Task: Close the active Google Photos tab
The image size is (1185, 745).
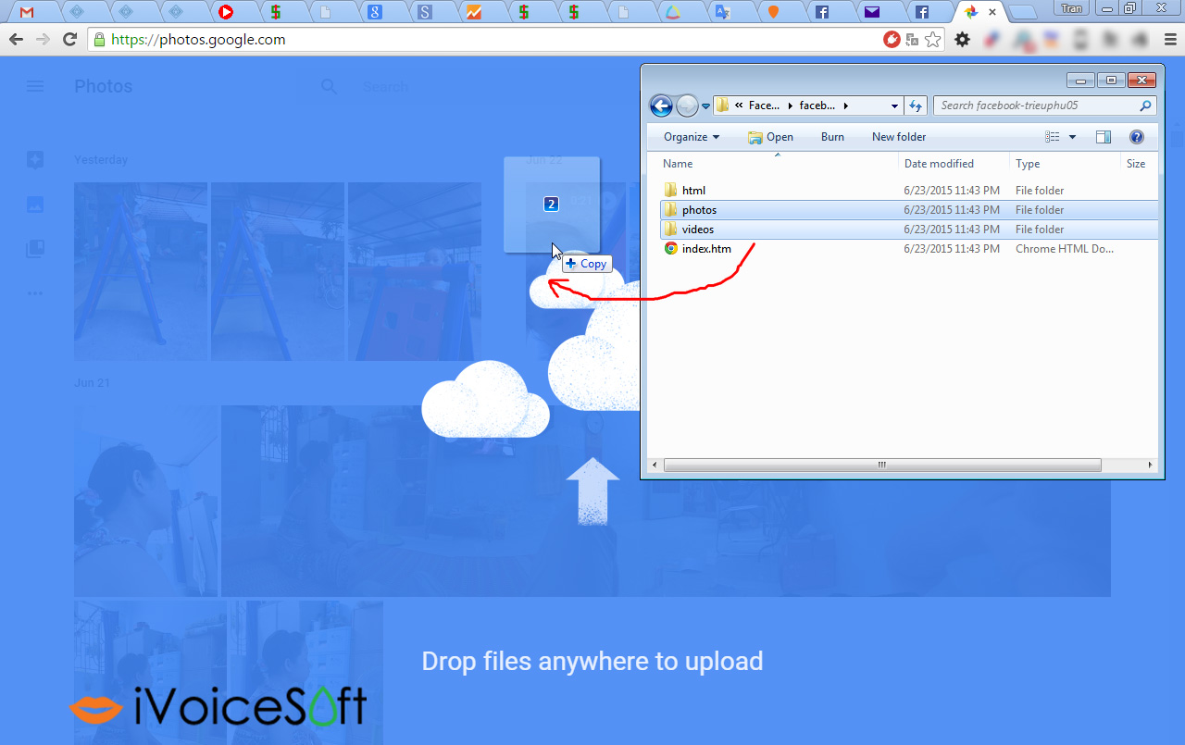Action: point(992,12)
